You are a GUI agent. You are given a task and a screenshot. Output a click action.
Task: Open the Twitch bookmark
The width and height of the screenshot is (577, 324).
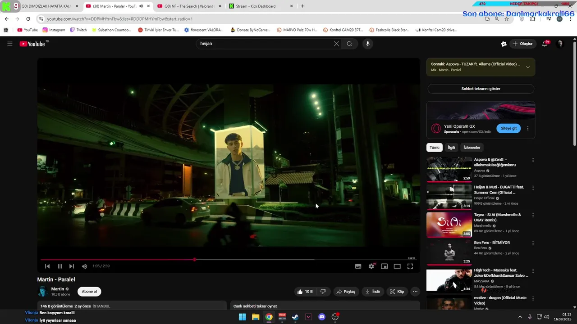78,30
